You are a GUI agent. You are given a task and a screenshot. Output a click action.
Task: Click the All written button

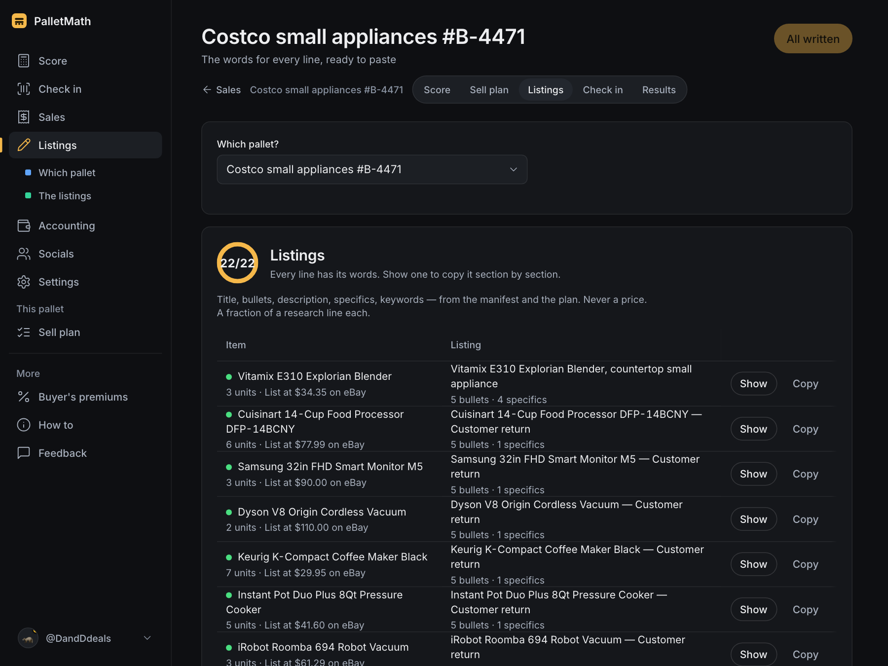(x=813, y=38)
